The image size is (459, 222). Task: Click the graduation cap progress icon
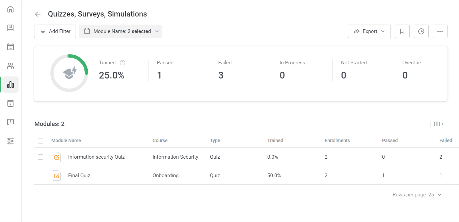click(x=70, y=73)
